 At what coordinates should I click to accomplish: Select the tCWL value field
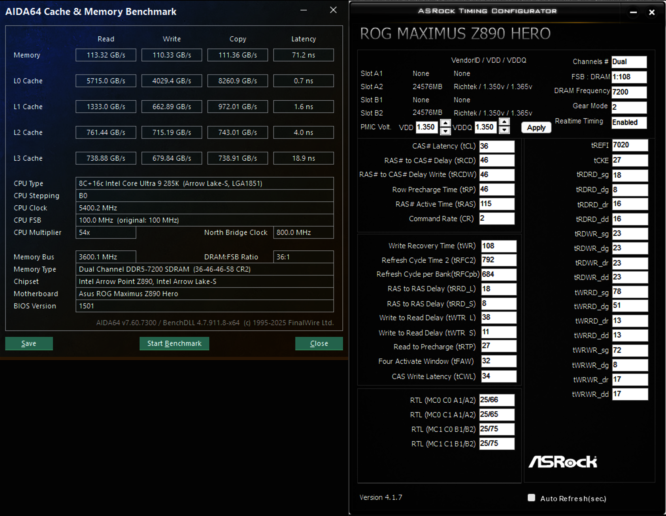pos(499,376)
